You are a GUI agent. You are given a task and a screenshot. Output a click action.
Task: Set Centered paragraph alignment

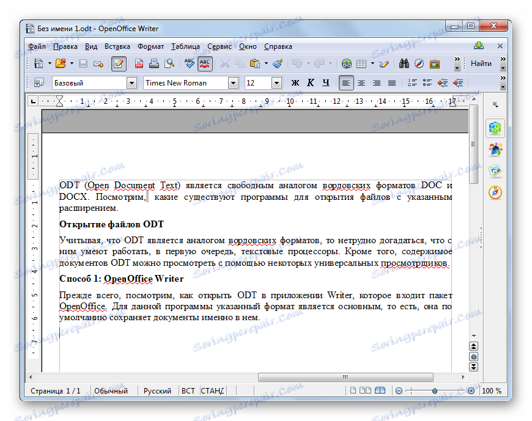[361, 82]
